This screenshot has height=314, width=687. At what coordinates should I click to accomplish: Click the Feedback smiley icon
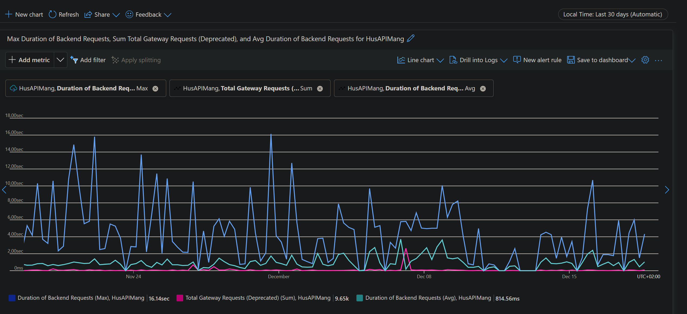click(129, 14)
